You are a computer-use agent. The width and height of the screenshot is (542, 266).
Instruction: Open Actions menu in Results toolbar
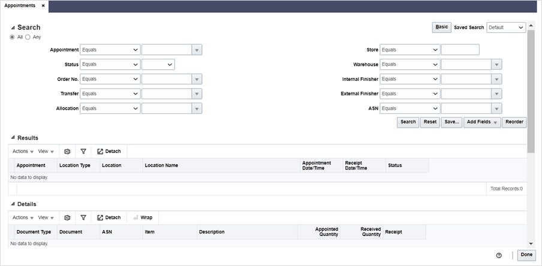[x=23, y=152]
